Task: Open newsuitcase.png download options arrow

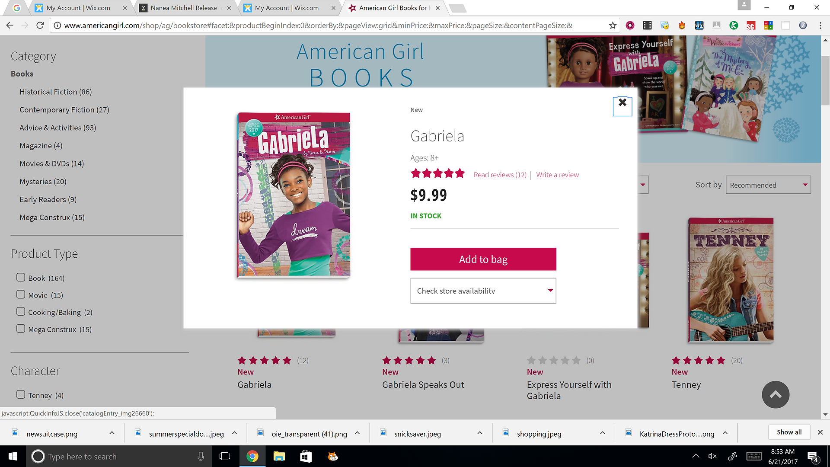Action: [112, 433]
